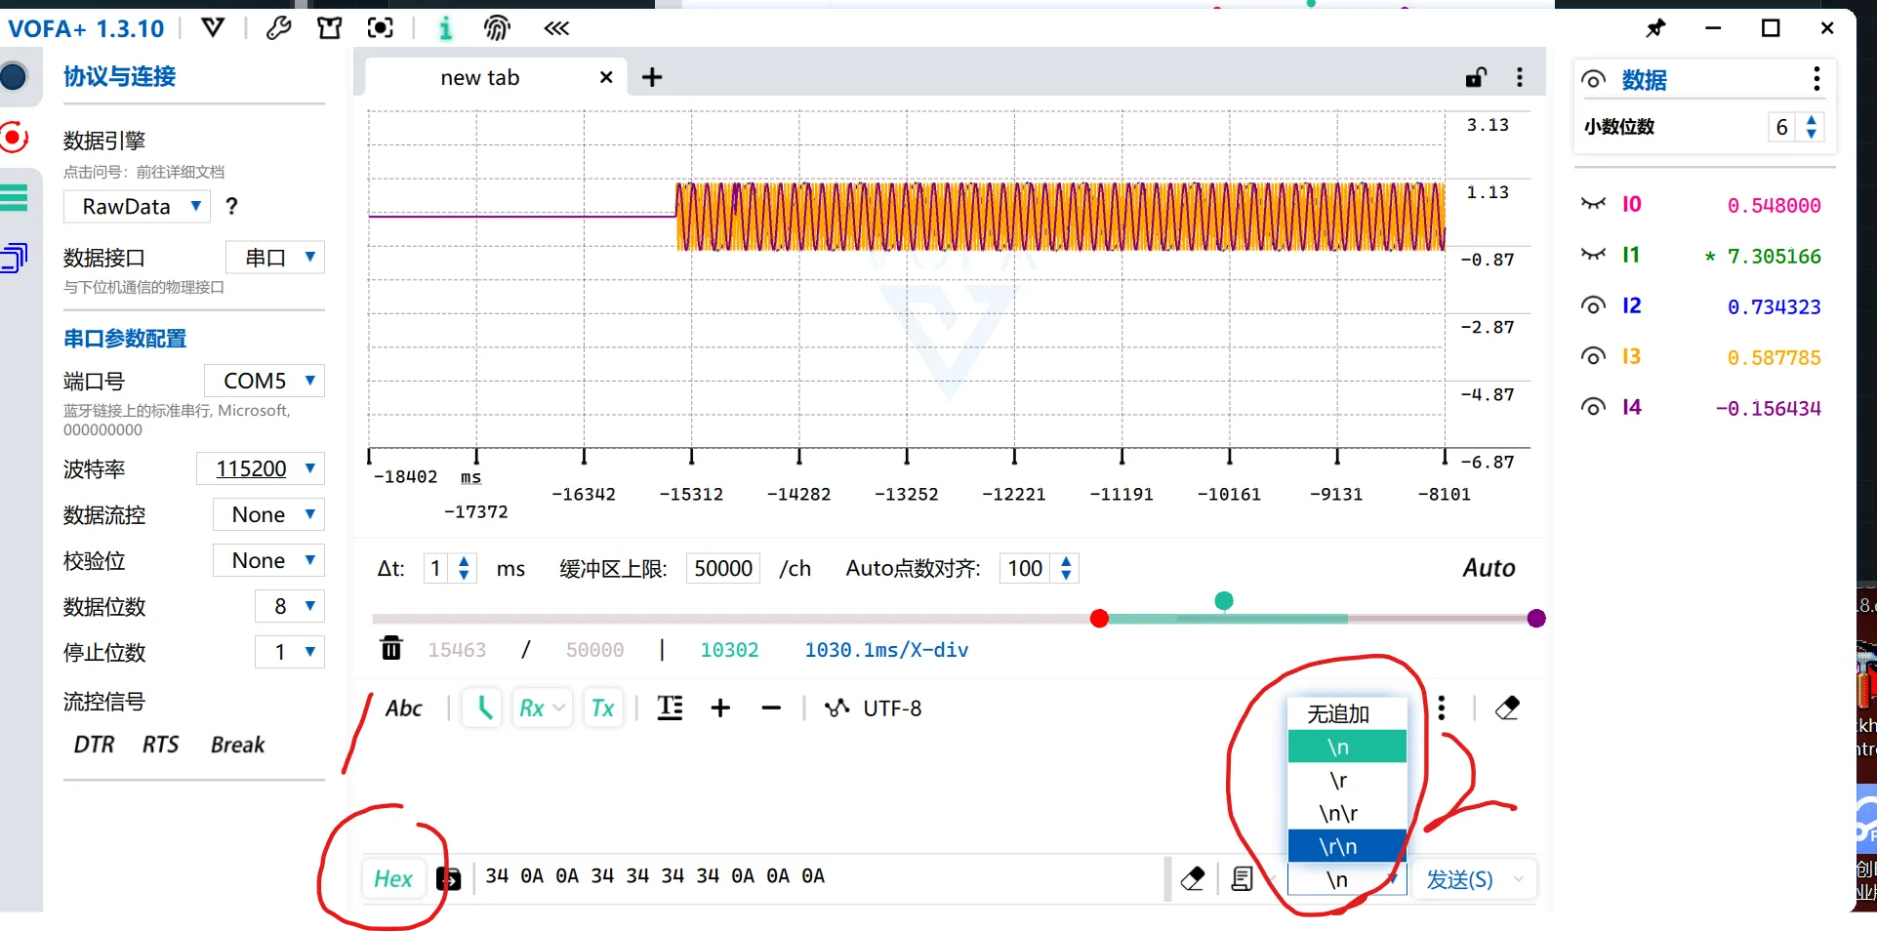Open the 115200 baud rate dropdown

[260, 468]
